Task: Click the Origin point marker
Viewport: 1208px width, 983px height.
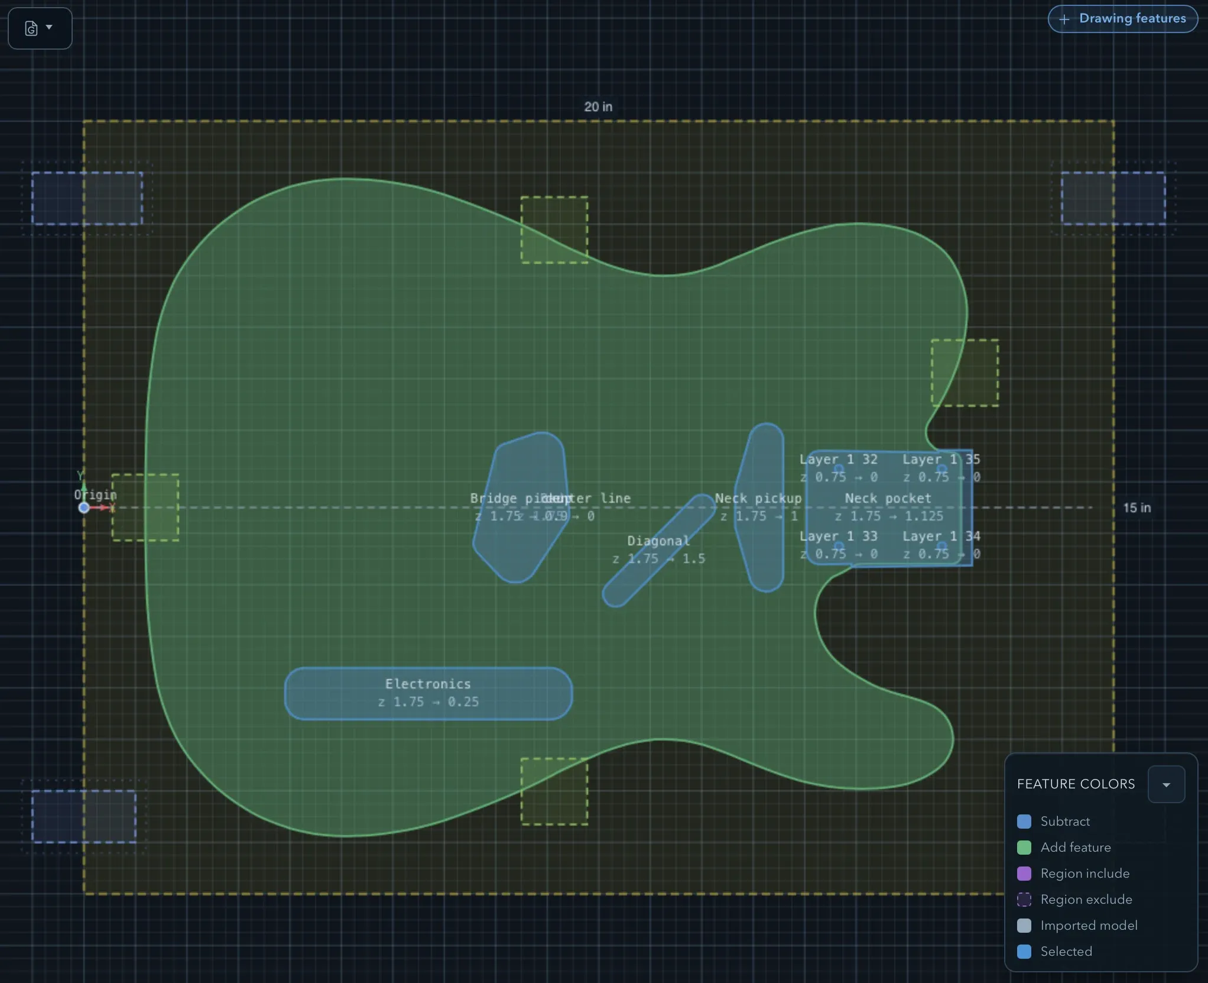Action: pos(84,507)
